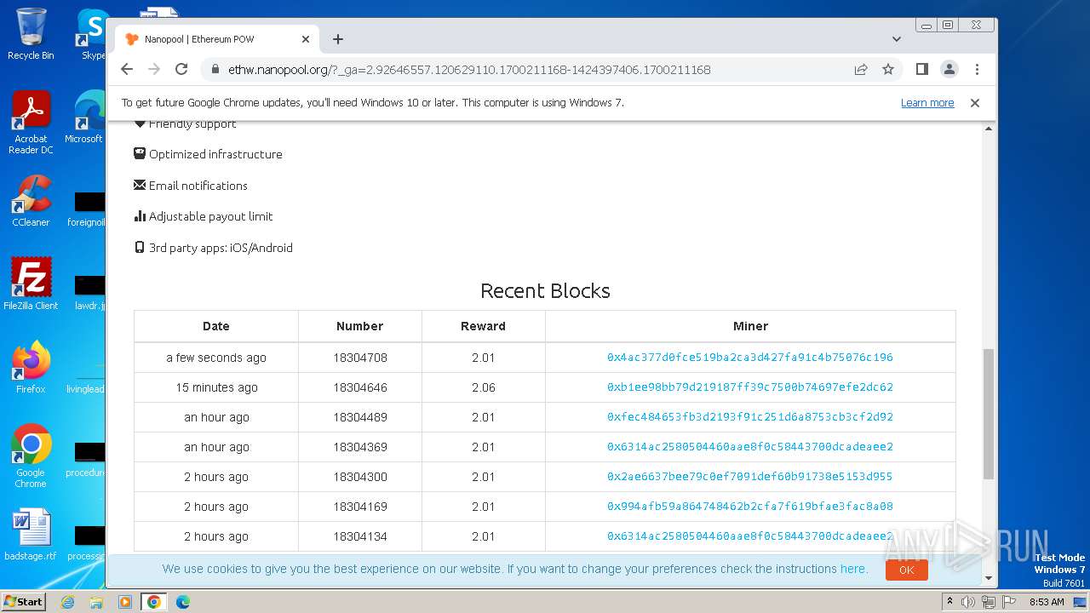The height and width of the screenshot is (613, 1090).
Task: Click the Reward column header
Action: click(483, 326)
